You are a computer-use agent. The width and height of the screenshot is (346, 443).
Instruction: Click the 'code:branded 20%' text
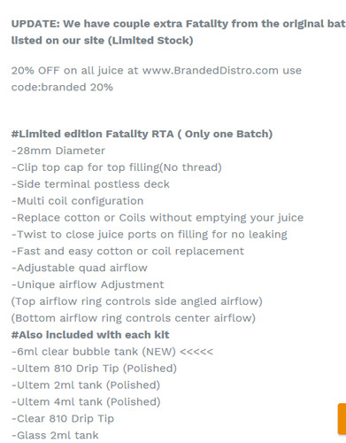(62, 88)
